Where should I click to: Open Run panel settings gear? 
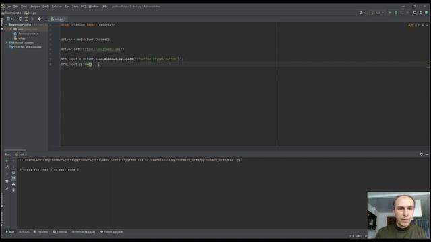pyautogui.click(x=421, y=155)
